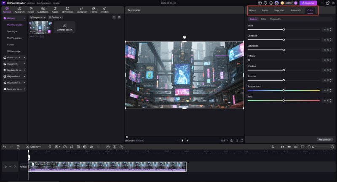Toggle the purple checkmark on the media thumbnail
Viewport: 337px width, 182px height.
click(49, 31)
